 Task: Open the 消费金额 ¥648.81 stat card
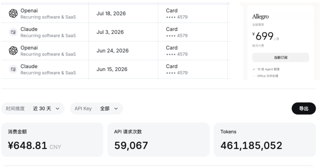52,140
